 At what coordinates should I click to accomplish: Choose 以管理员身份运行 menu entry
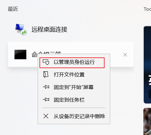(x=72, y=63)
